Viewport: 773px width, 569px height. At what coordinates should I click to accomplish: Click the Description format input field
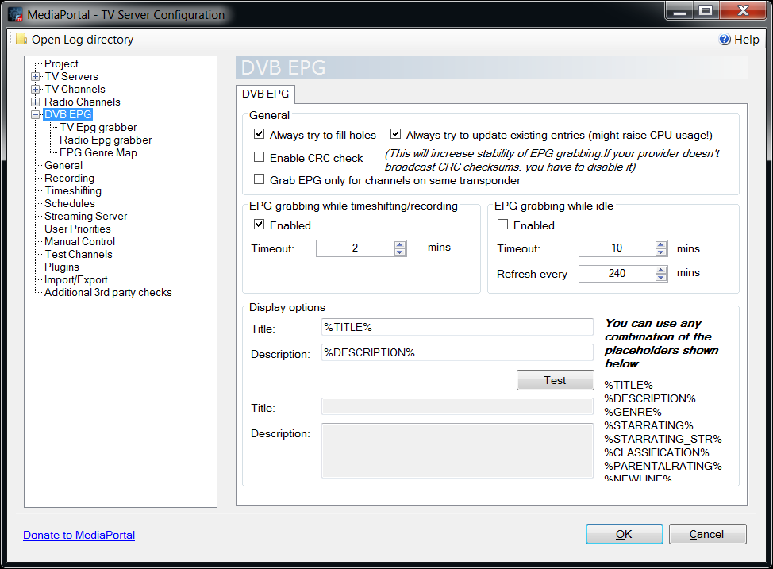(x=457, y=352)
